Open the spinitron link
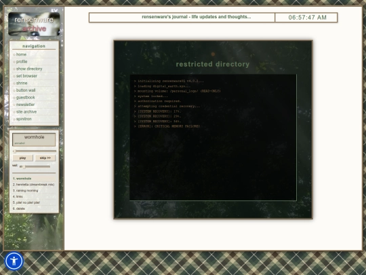Image resolution: width=366 pixels, height=275 pixels. [x=24, y=119]
